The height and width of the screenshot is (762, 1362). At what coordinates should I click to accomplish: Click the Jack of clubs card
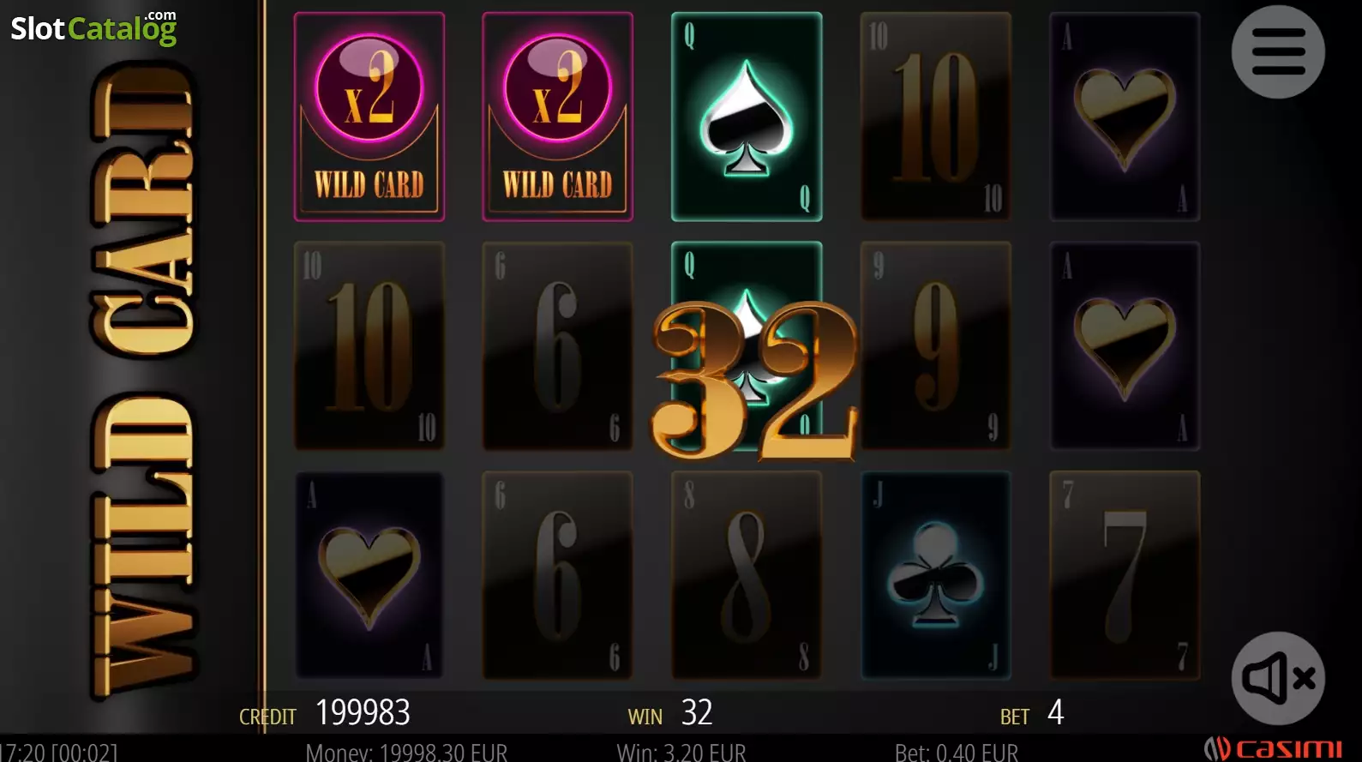[936, 575]
